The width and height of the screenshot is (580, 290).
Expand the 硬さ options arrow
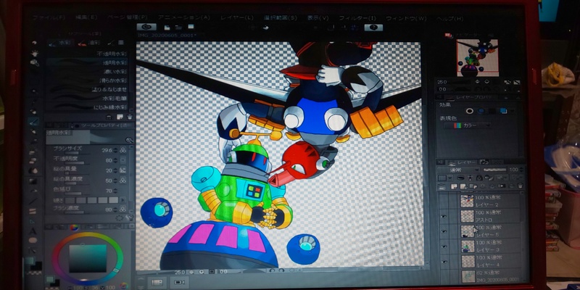[x=123, y=200]
